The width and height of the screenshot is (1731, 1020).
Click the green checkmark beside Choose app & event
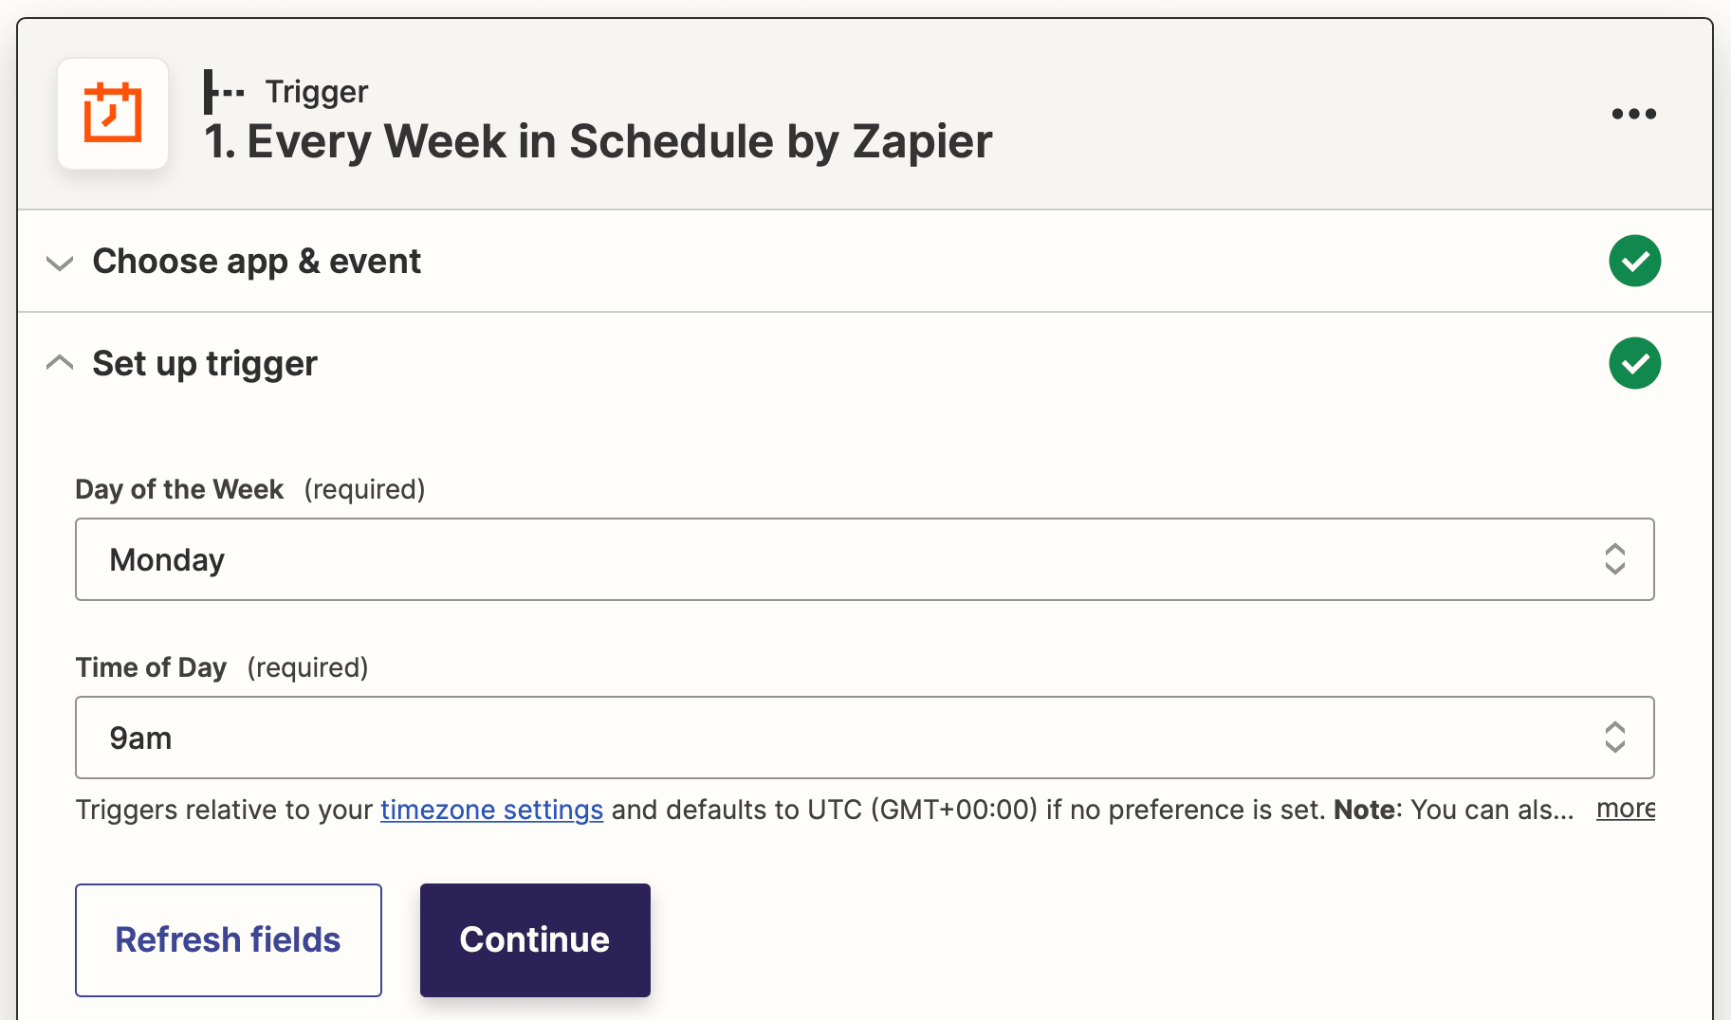tap(1635, 261)
